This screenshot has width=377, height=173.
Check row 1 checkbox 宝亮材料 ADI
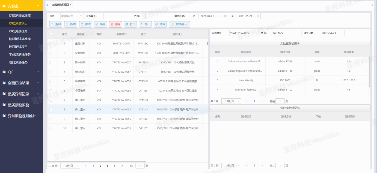pos(51,44)
